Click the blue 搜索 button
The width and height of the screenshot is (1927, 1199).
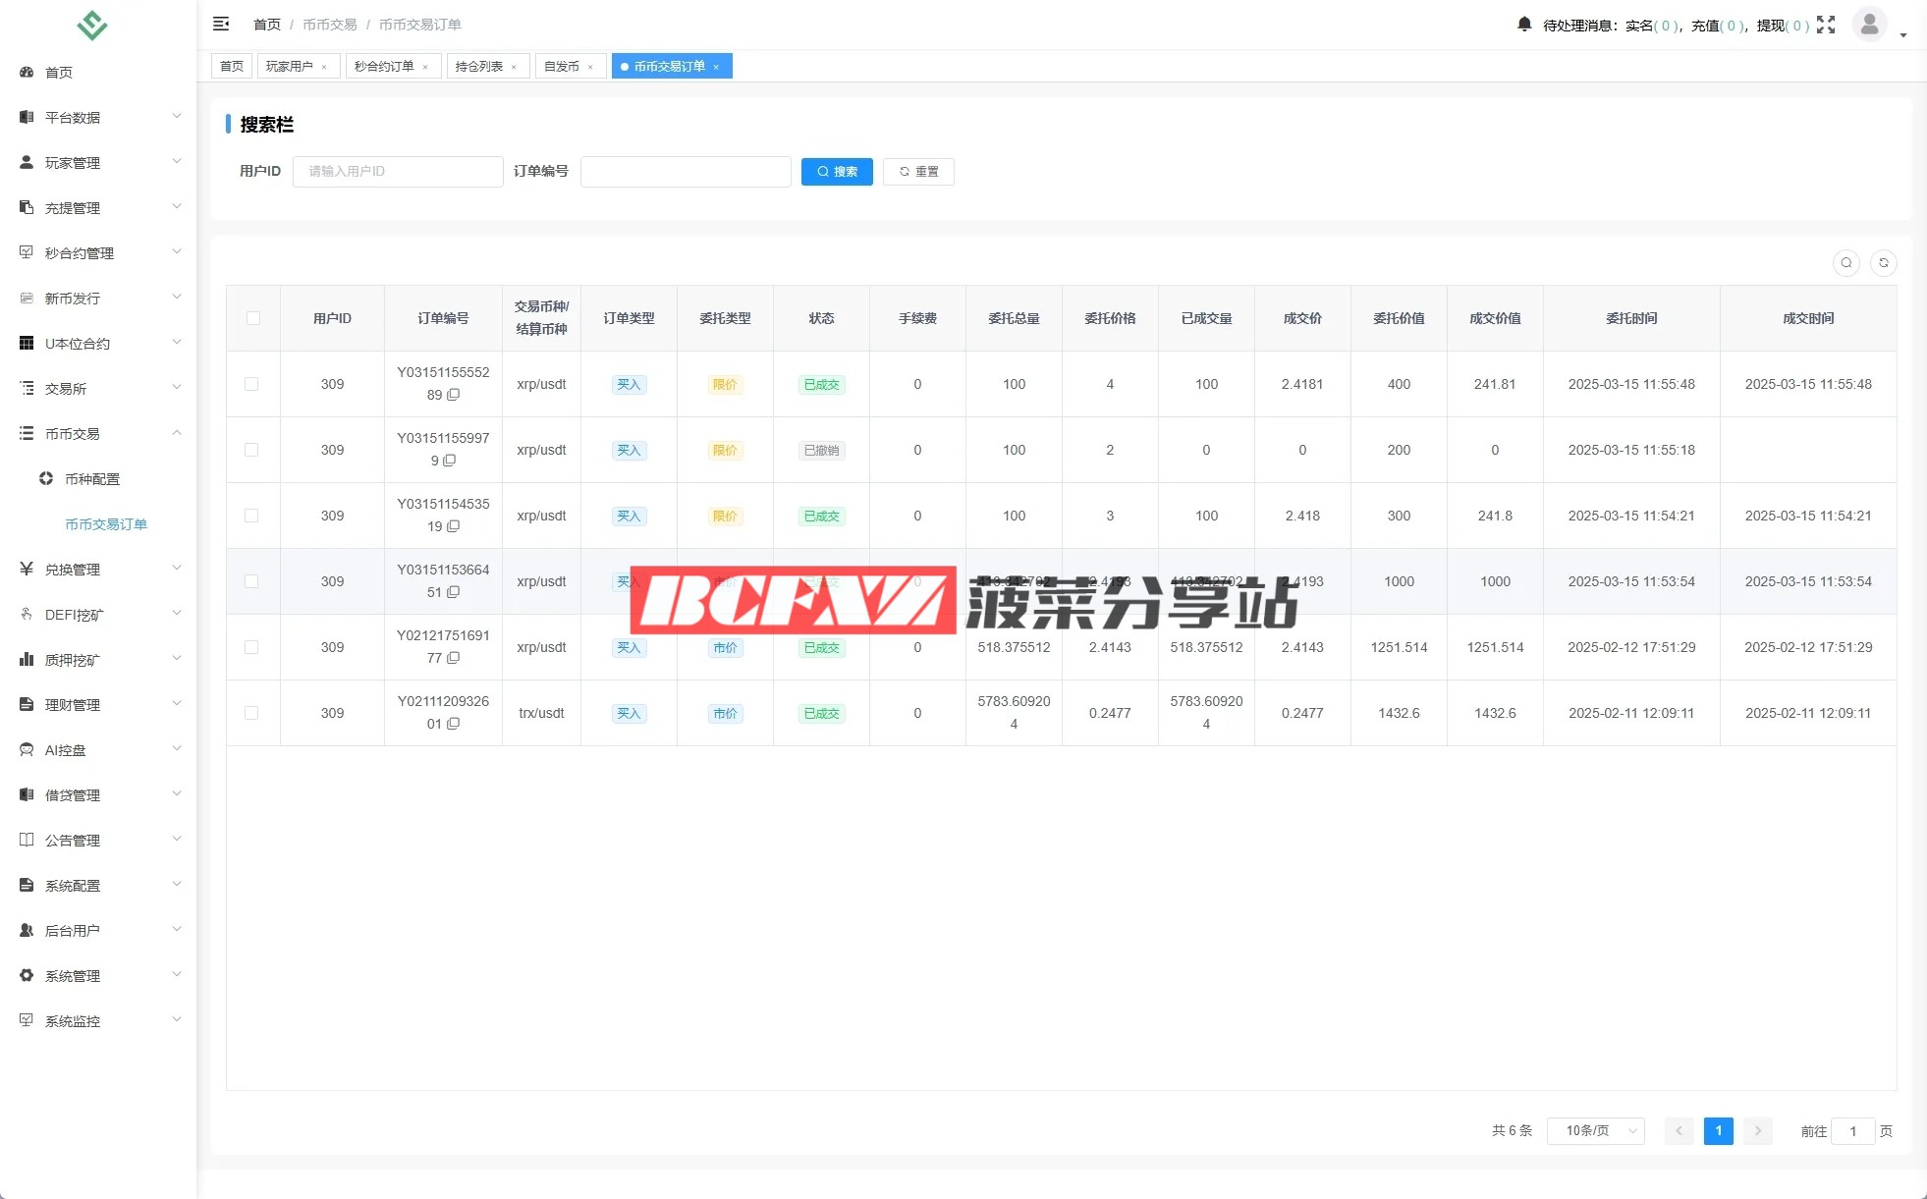click(x=837, y=172)
